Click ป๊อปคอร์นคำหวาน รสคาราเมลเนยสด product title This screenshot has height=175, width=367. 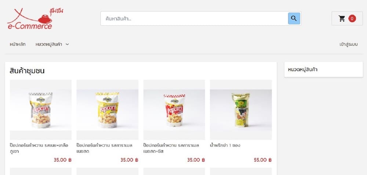104,148
